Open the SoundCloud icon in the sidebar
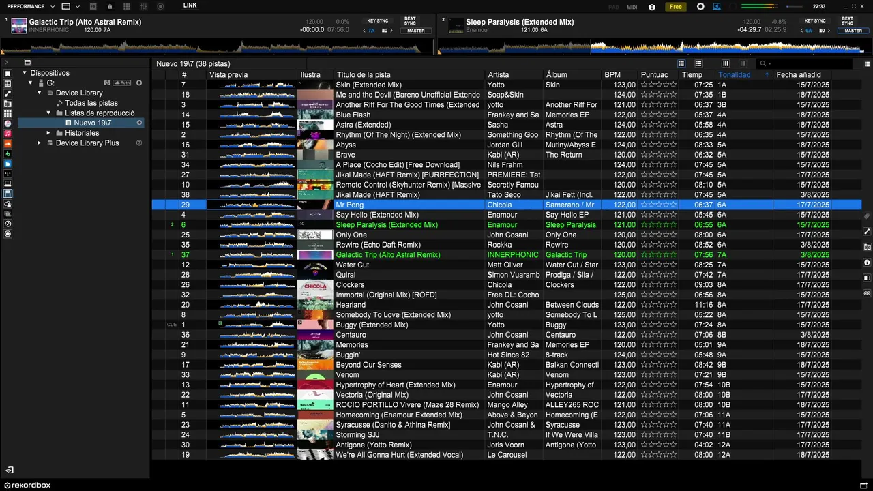This screenshot has height=491, width=873. [x=8, y=144]
